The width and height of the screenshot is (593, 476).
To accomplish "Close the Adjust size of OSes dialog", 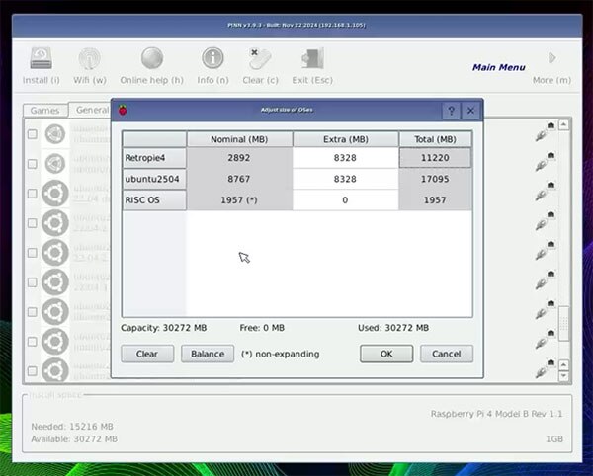I will 470,111.
